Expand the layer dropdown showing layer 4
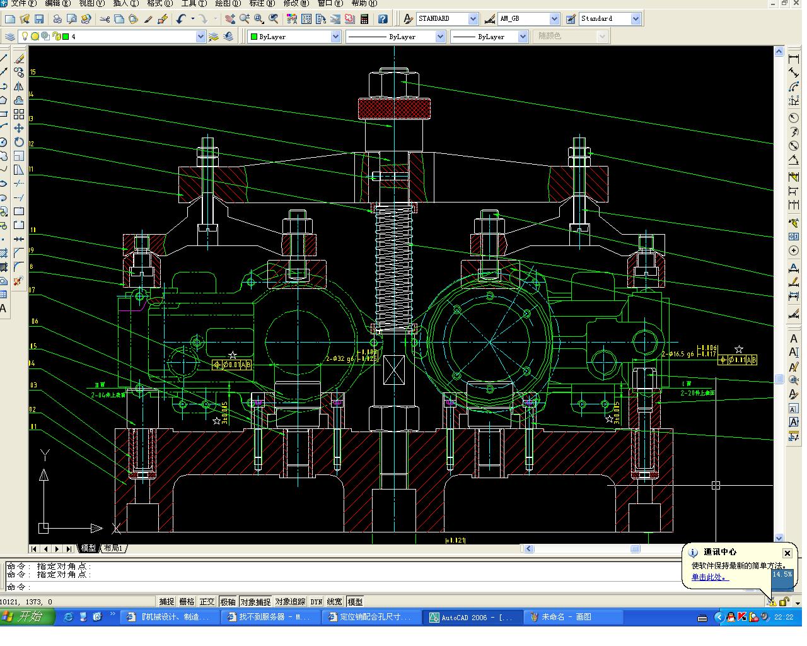This screenshot has height=646, width=807. 200,37
